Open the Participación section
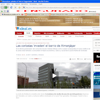The image size is (100, 100). pyautogui.click(x=78, y=33)
